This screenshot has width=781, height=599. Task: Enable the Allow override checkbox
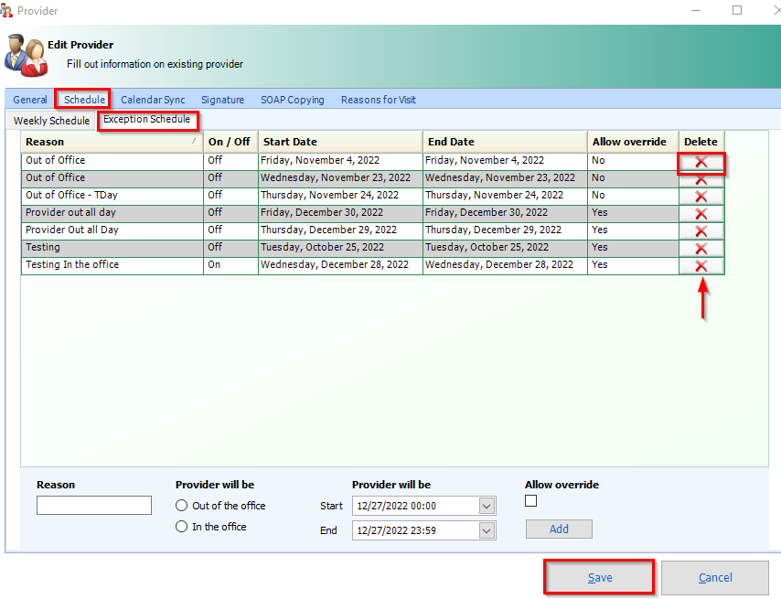[x=531, y=501]
